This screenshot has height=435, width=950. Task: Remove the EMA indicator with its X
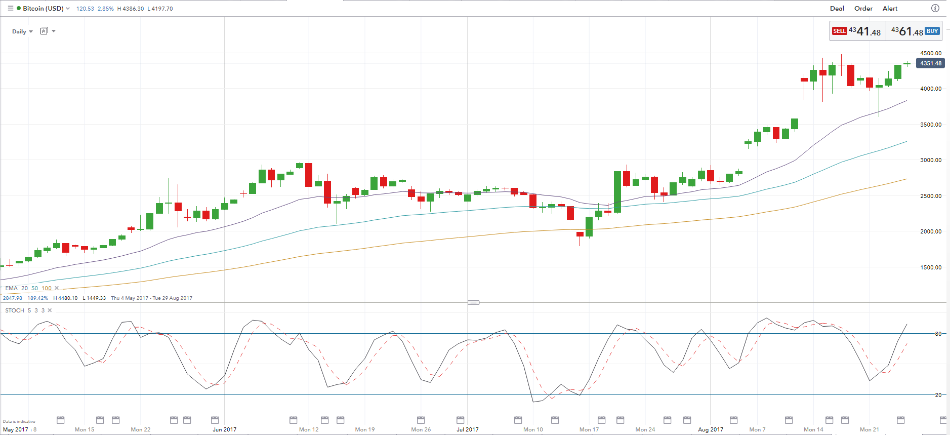(x=57, y=288)
